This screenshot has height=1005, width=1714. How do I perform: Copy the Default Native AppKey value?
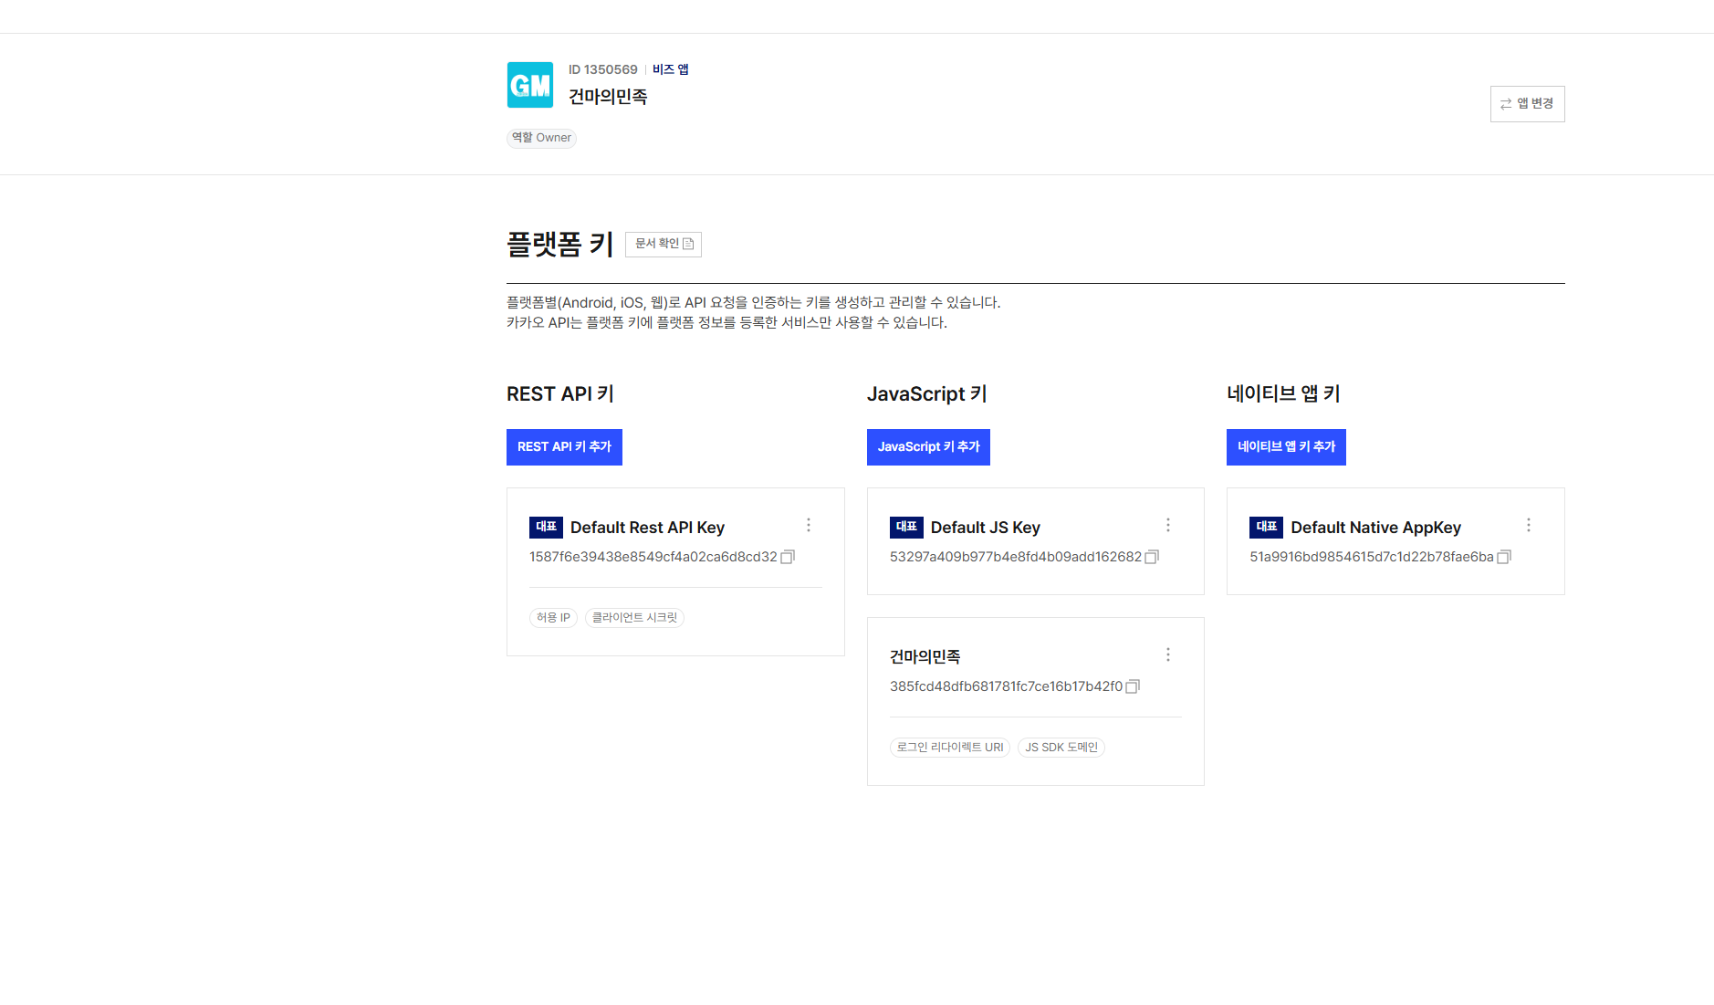click(x=1504, y=557)
